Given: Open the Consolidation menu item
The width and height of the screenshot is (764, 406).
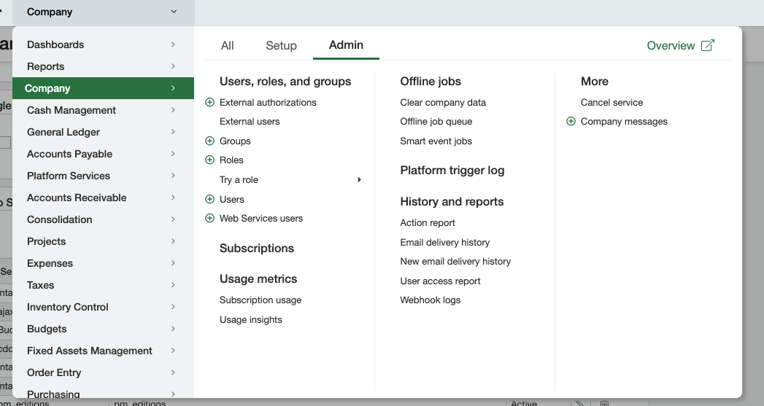Looking at the screenshot, I should tap(103, 219).
